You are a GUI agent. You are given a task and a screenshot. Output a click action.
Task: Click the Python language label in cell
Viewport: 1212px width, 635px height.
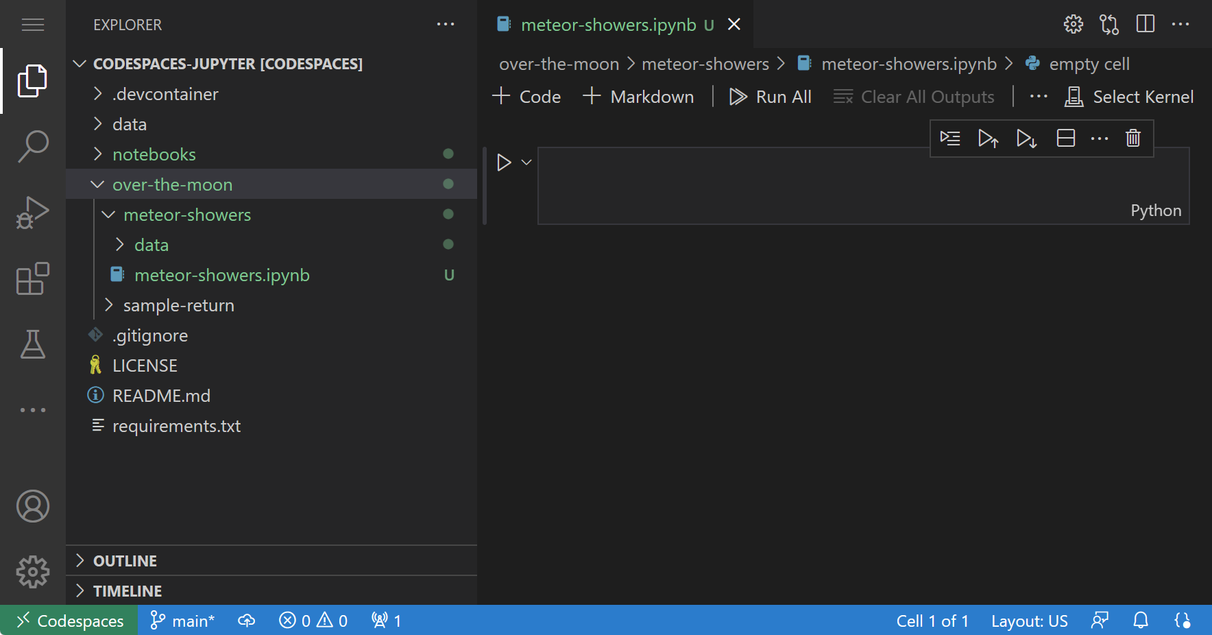point(1156,211)
